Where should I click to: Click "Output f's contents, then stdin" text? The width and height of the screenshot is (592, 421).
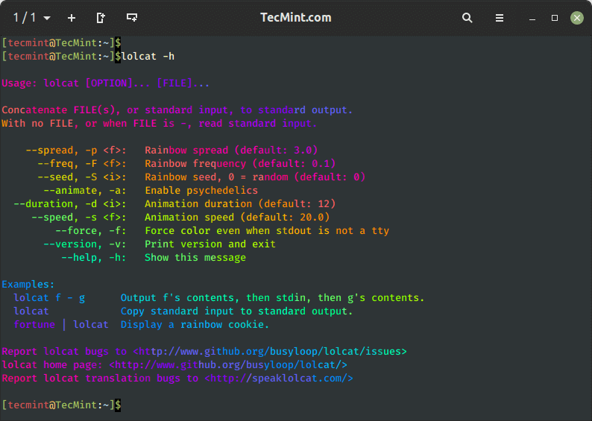pos(273,297)
